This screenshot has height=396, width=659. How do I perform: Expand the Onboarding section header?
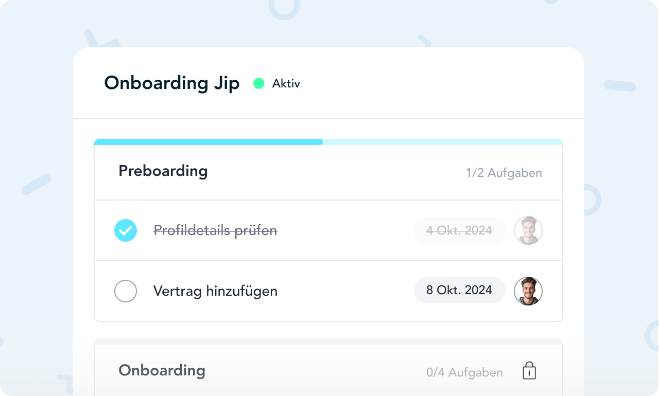click(162, 371)
